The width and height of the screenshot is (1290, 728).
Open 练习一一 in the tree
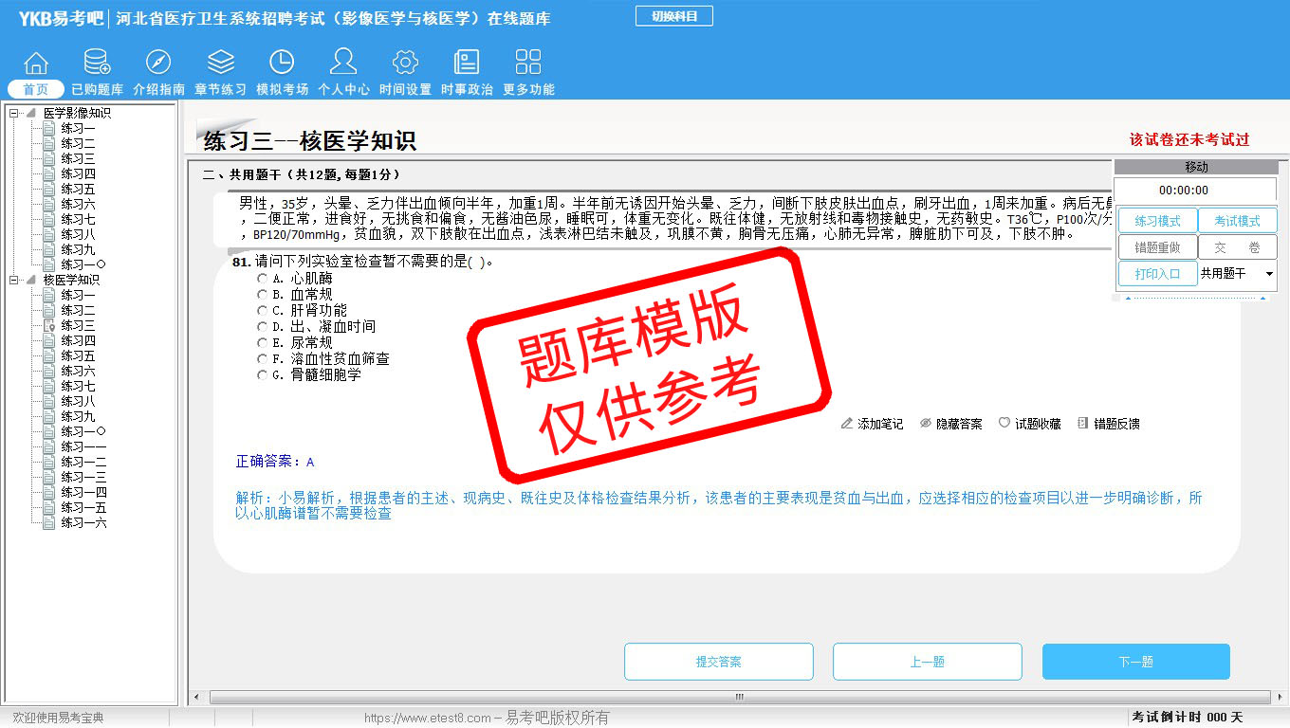point(83,446)
